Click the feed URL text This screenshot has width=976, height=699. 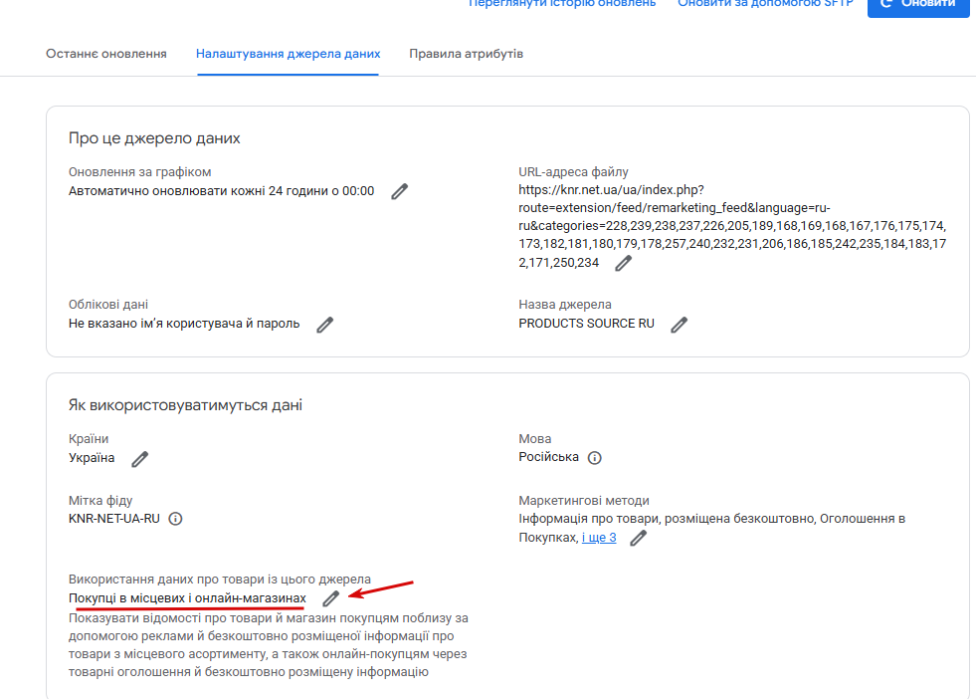732,226
